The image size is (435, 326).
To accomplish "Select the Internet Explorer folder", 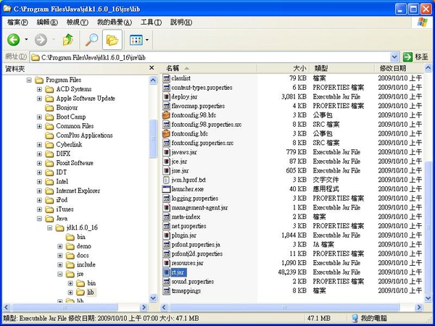I will (78, 191).
